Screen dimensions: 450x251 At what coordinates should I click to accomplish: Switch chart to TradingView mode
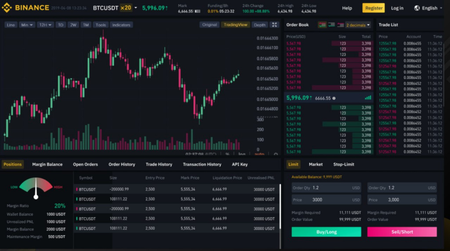click(x=236, y=25)
